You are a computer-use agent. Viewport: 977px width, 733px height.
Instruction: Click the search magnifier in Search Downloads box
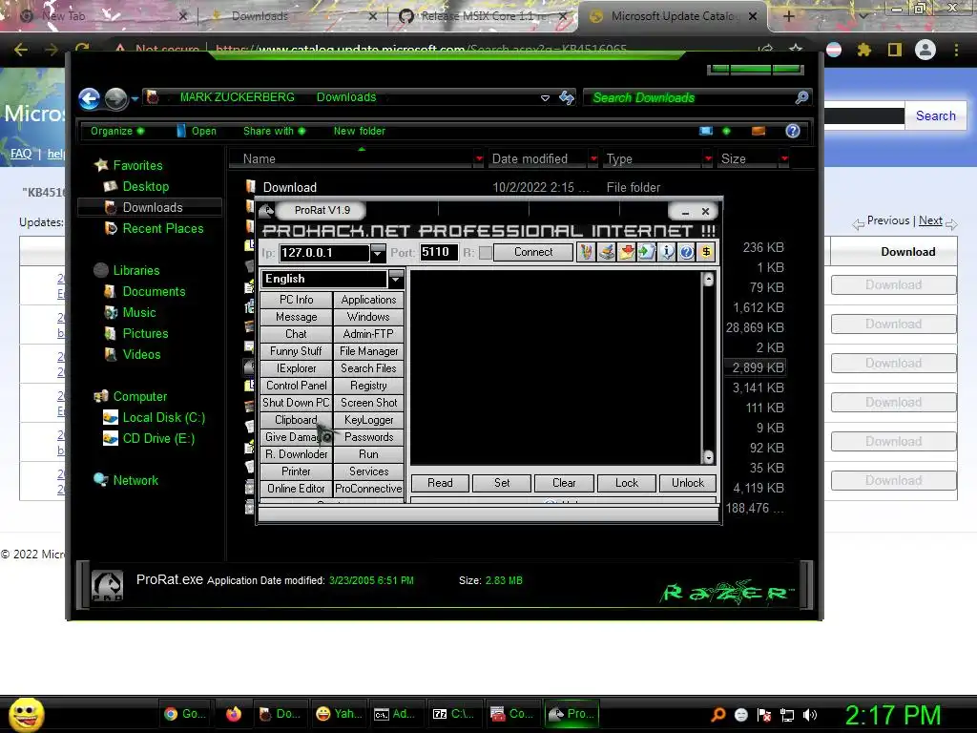801,97
